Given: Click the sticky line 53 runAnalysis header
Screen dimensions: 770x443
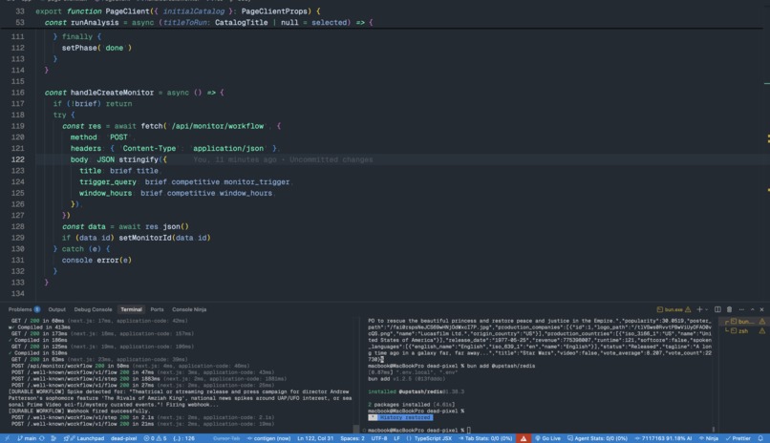Looking at the screenshot, I should pyautogui.click(x=208, y=22).
